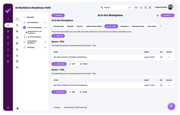This screenshot has height=115, width=180.
Task: Open Responsible AI in the Workplace lesson
Action: click(x=35, y=32)
